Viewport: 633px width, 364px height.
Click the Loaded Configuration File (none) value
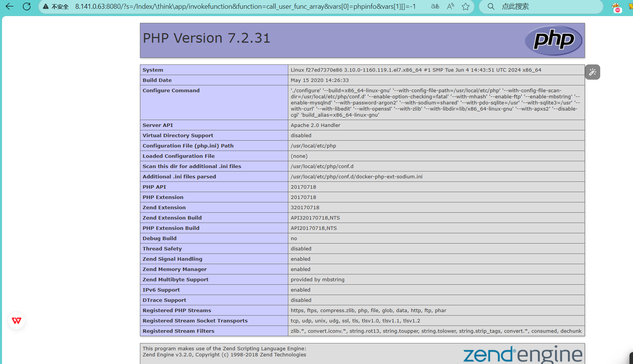299,156
